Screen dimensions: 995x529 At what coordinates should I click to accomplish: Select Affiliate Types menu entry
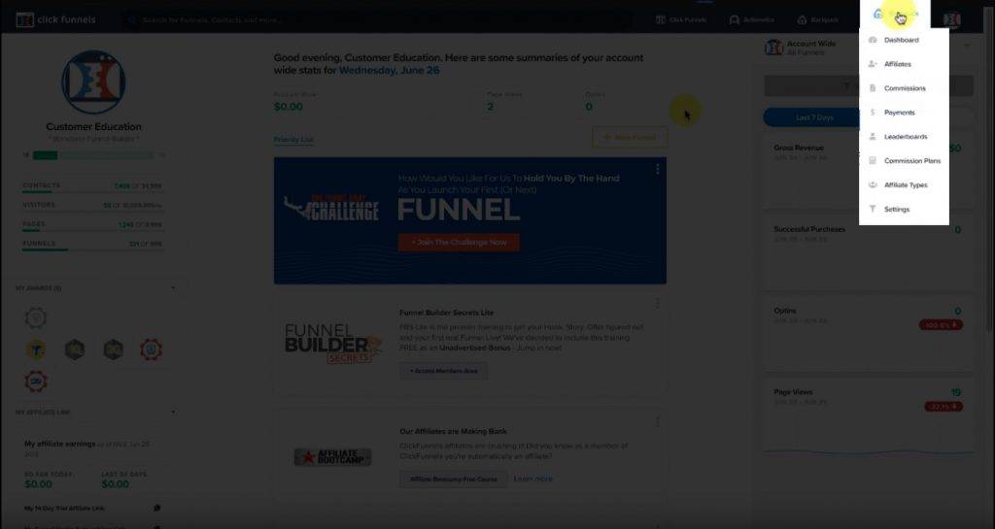click(x=904, y=184)
